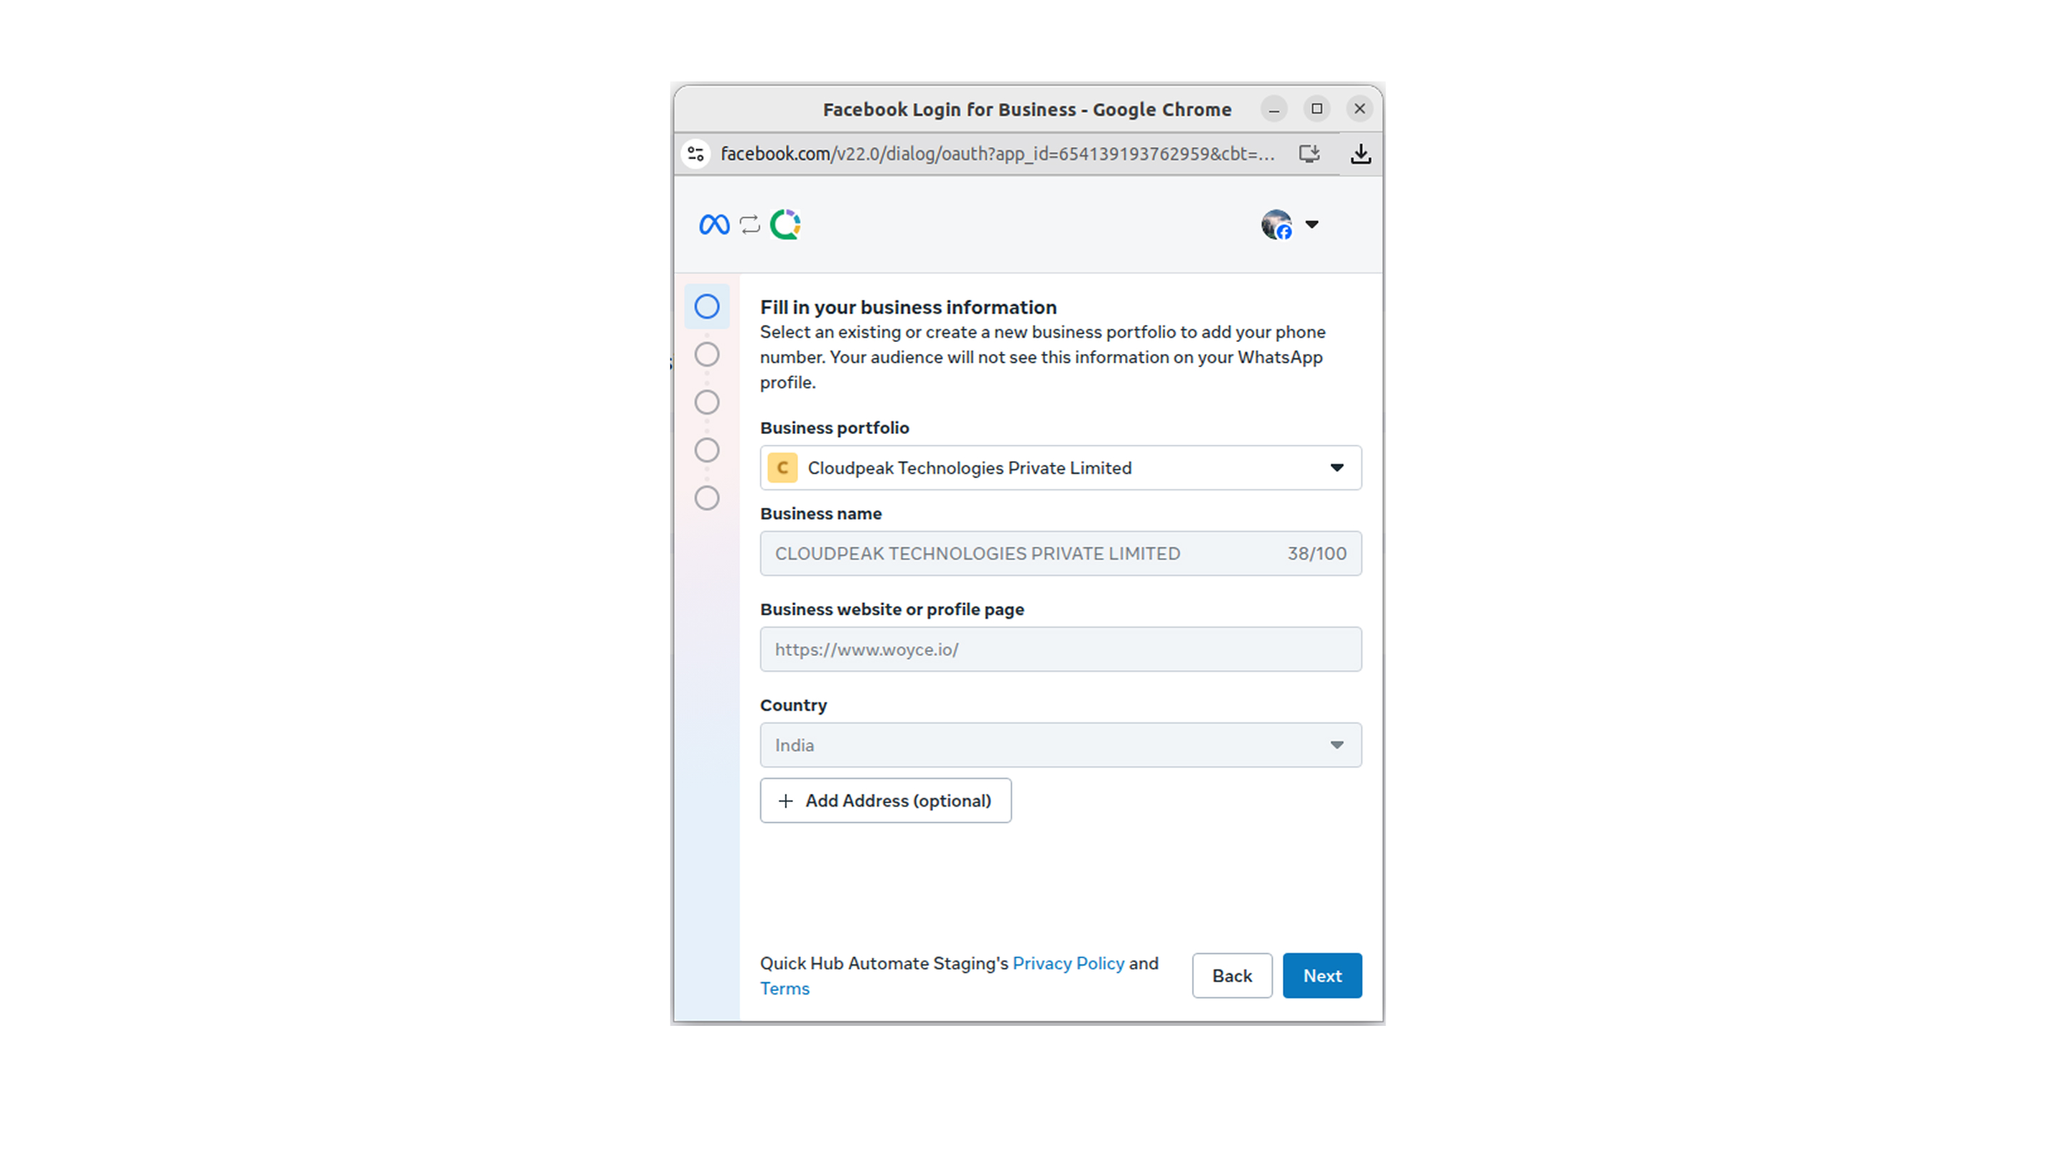Click the install app icon in address bar
The width and height of the screenshot is (2056, 1168).
click(1309, 153)
